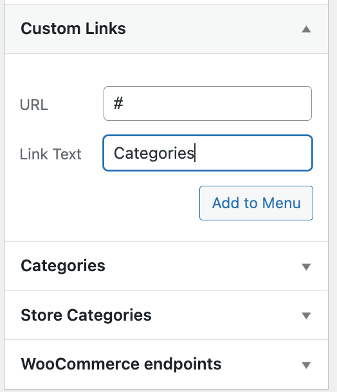Expand the Categories section by its title
The width and height of the screenshot is (337, 392).
[x=63, y=266]
